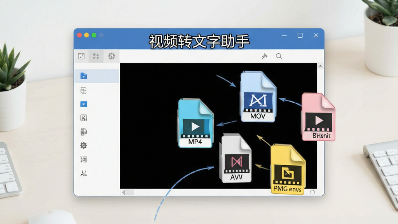The height and width of the screenshot is (224, 398).
Task: Click the green zoom dot
Action: 94,35
